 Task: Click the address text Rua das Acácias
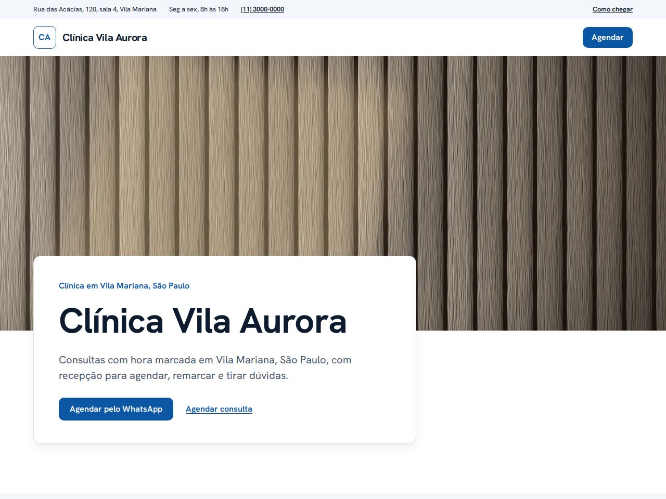(x=95, y=9)
